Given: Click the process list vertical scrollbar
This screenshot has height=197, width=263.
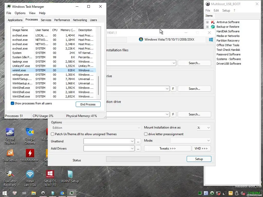Looking at the screenshot, I should 98,85.
